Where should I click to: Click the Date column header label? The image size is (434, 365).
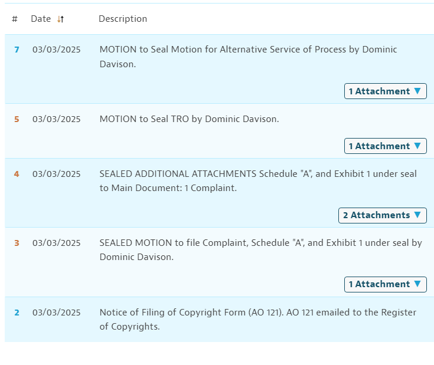point(41,19)
